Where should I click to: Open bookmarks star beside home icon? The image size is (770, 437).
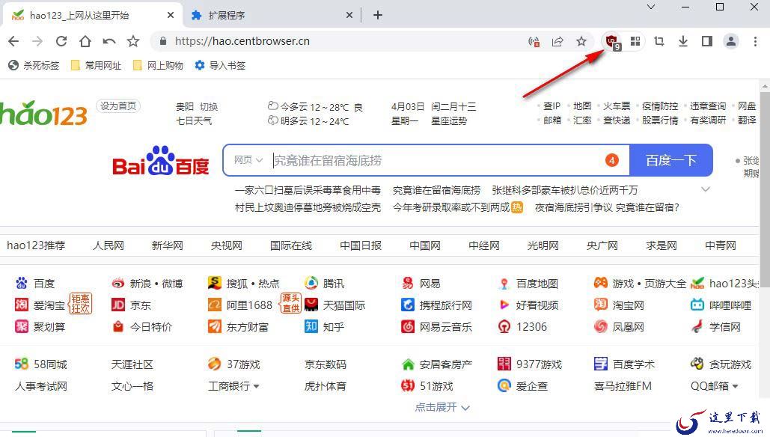pyautogui.click(x=133, y=41)
